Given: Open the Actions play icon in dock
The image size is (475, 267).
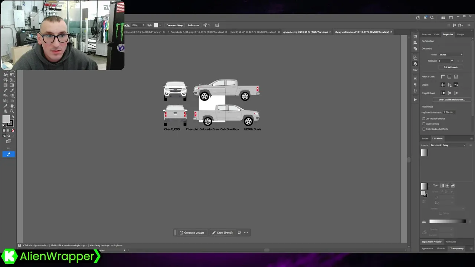Looking at the screenshot, I should [415, 99].
